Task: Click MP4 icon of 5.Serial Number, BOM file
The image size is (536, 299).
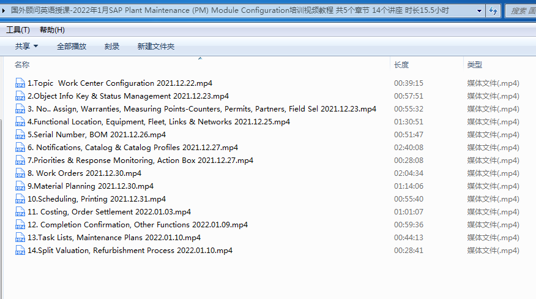Action: tap(20, 135)
